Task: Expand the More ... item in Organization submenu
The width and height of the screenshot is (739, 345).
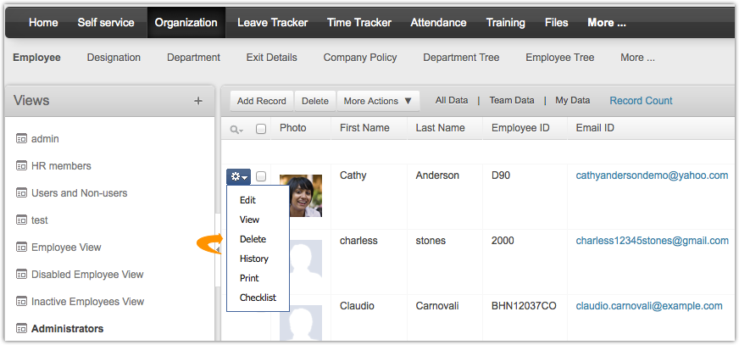Action: coord(637,58)
